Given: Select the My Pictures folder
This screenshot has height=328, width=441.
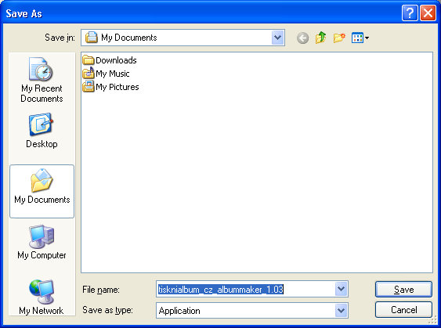Looking at the screenshot, I should (x=110, y=87).
